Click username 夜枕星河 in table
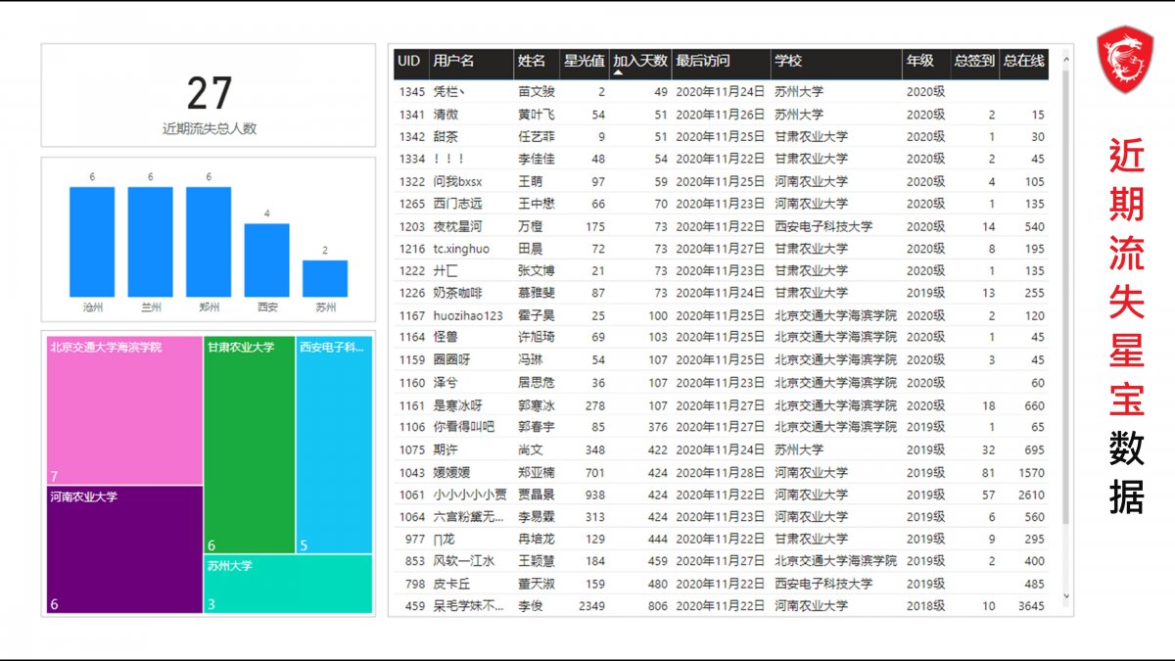The image size is (1175, 661). coord(457,226)
